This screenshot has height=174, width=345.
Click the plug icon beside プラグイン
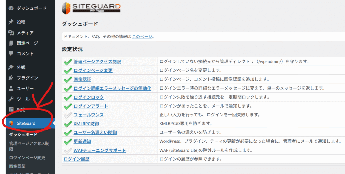(11, 78)
